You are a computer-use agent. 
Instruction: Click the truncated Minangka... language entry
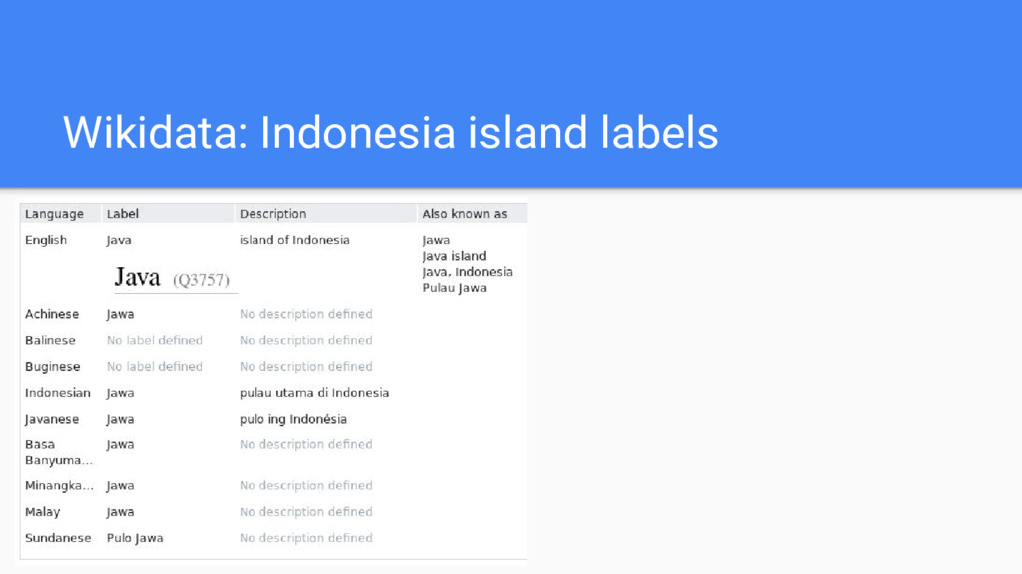tap(59, 485)
